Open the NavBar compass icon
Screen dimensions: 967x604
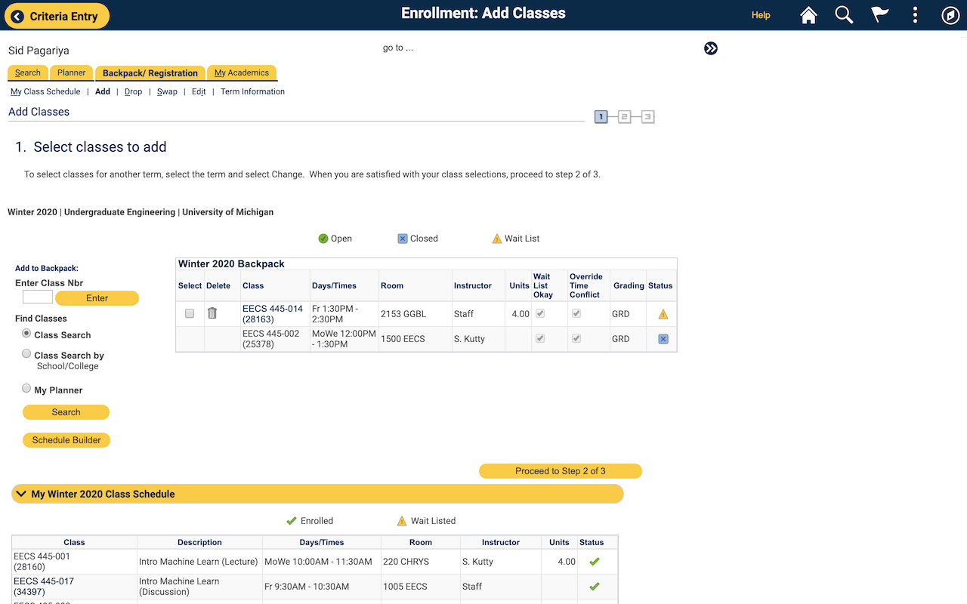(950, 15)
